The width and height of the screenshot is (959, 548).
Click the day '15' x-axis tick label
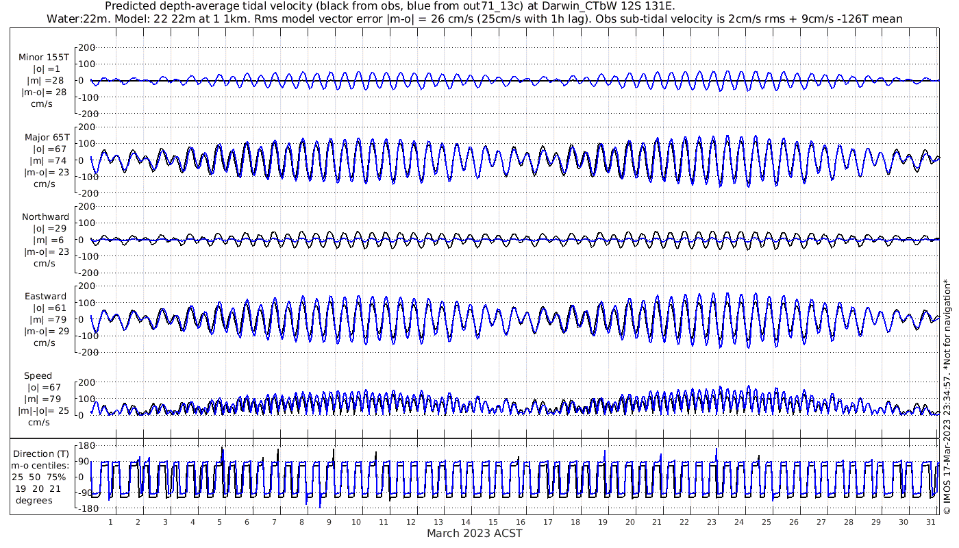pos(493,522)
